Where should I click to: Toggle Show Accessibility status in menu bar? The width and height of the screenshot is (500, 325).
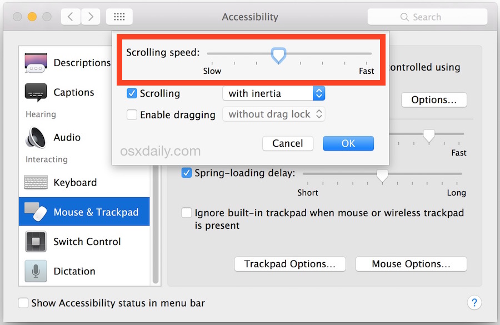(x=23, y=303)
